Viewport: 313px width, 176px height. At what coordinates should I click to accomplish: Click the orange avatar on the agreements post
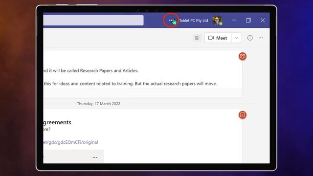click(x=243, y=115)
